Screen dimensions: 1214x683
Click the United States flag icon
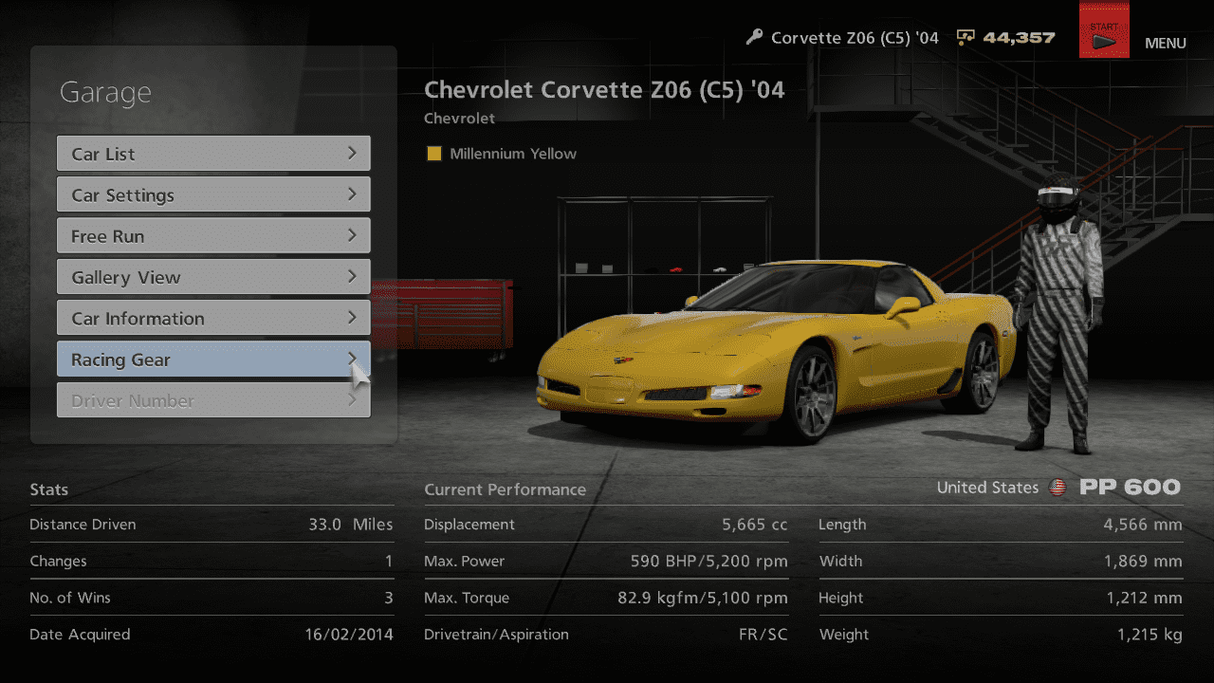1058,488
